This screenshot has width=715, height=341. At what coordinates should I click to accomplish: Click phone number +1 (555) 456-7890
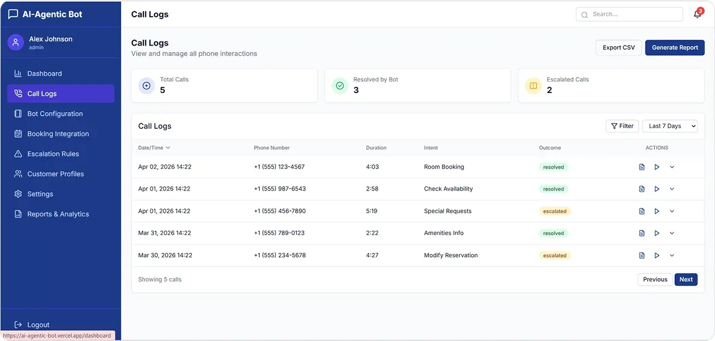280,211
